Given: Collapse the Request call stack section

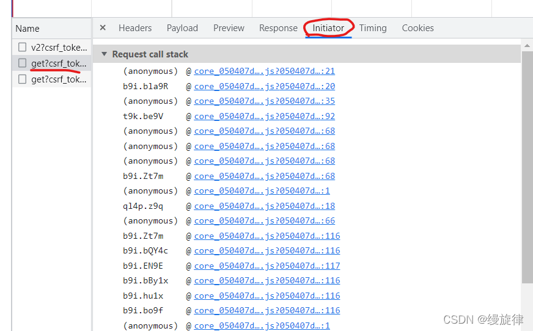Looking at the screenshot, I should pyautogui.click(x=105, y=54).
